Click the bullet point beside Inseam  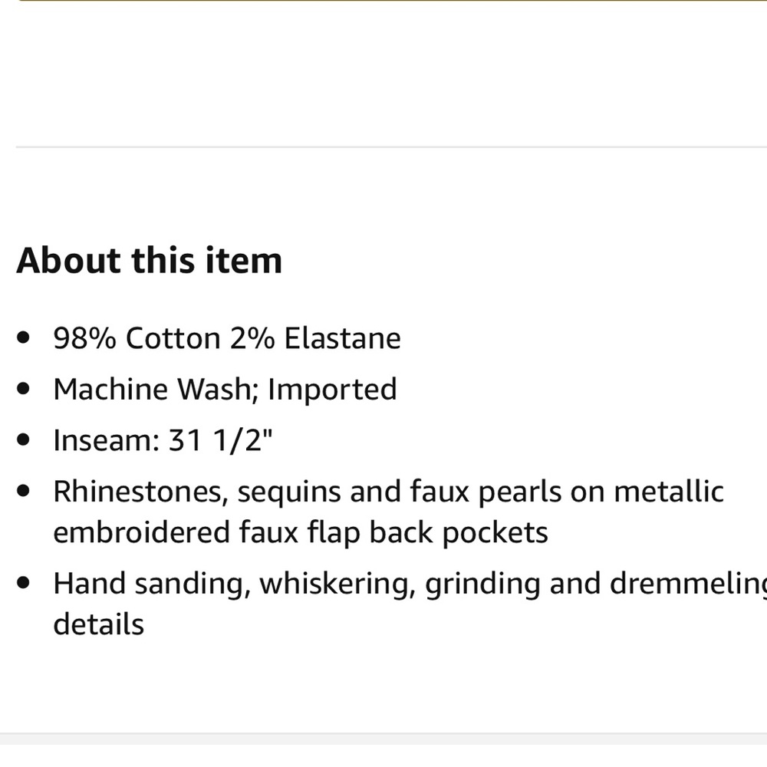pyautogui.click(x=23, y=439)
